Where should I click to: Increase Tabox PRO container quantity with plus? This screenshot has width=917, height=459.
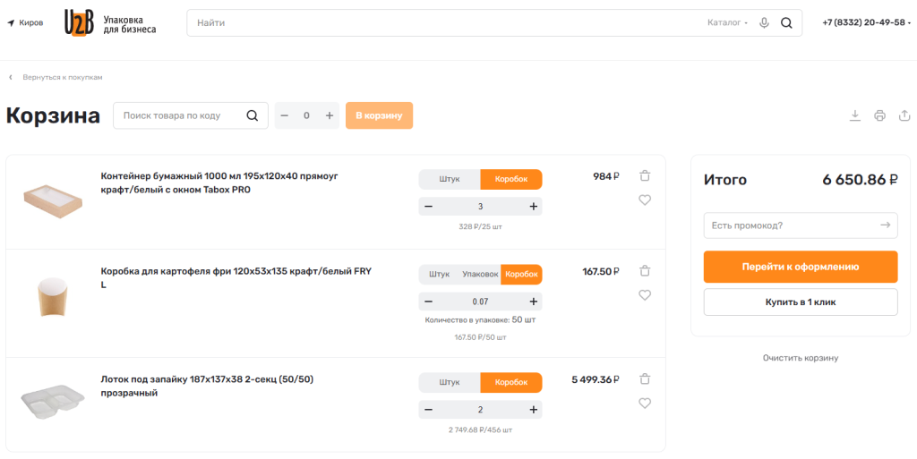pyautogui.click(x=534, y=207)
